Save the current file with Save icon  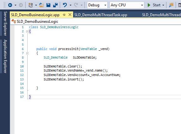(48, 5)
